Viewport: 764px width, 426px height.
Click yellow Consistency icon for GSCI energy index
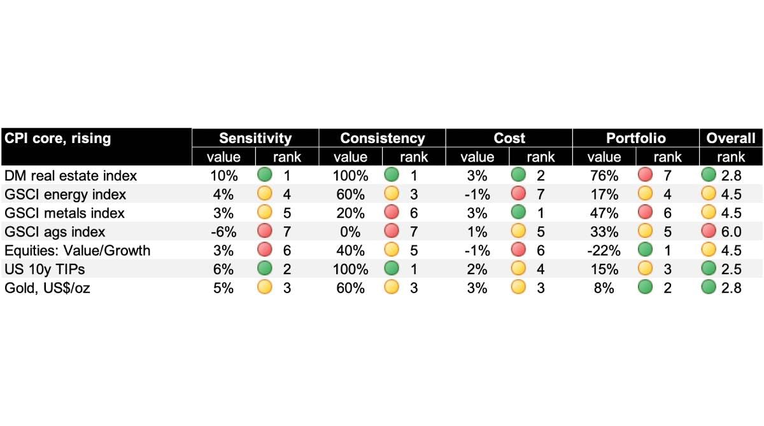coord(392,194)
